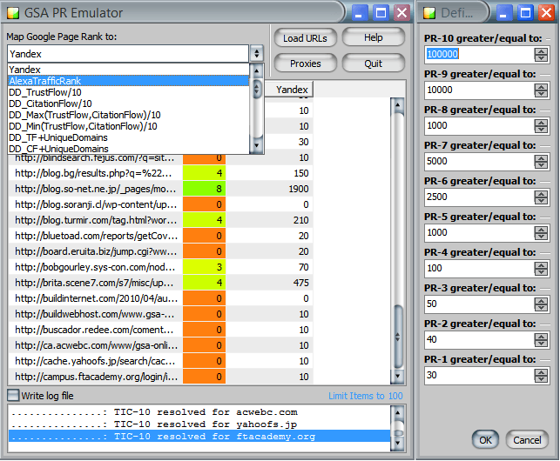Open the Proxies settings button
The width and height of the screenshot is (560, 461).
pyautogui.click(x=305, y=63)
